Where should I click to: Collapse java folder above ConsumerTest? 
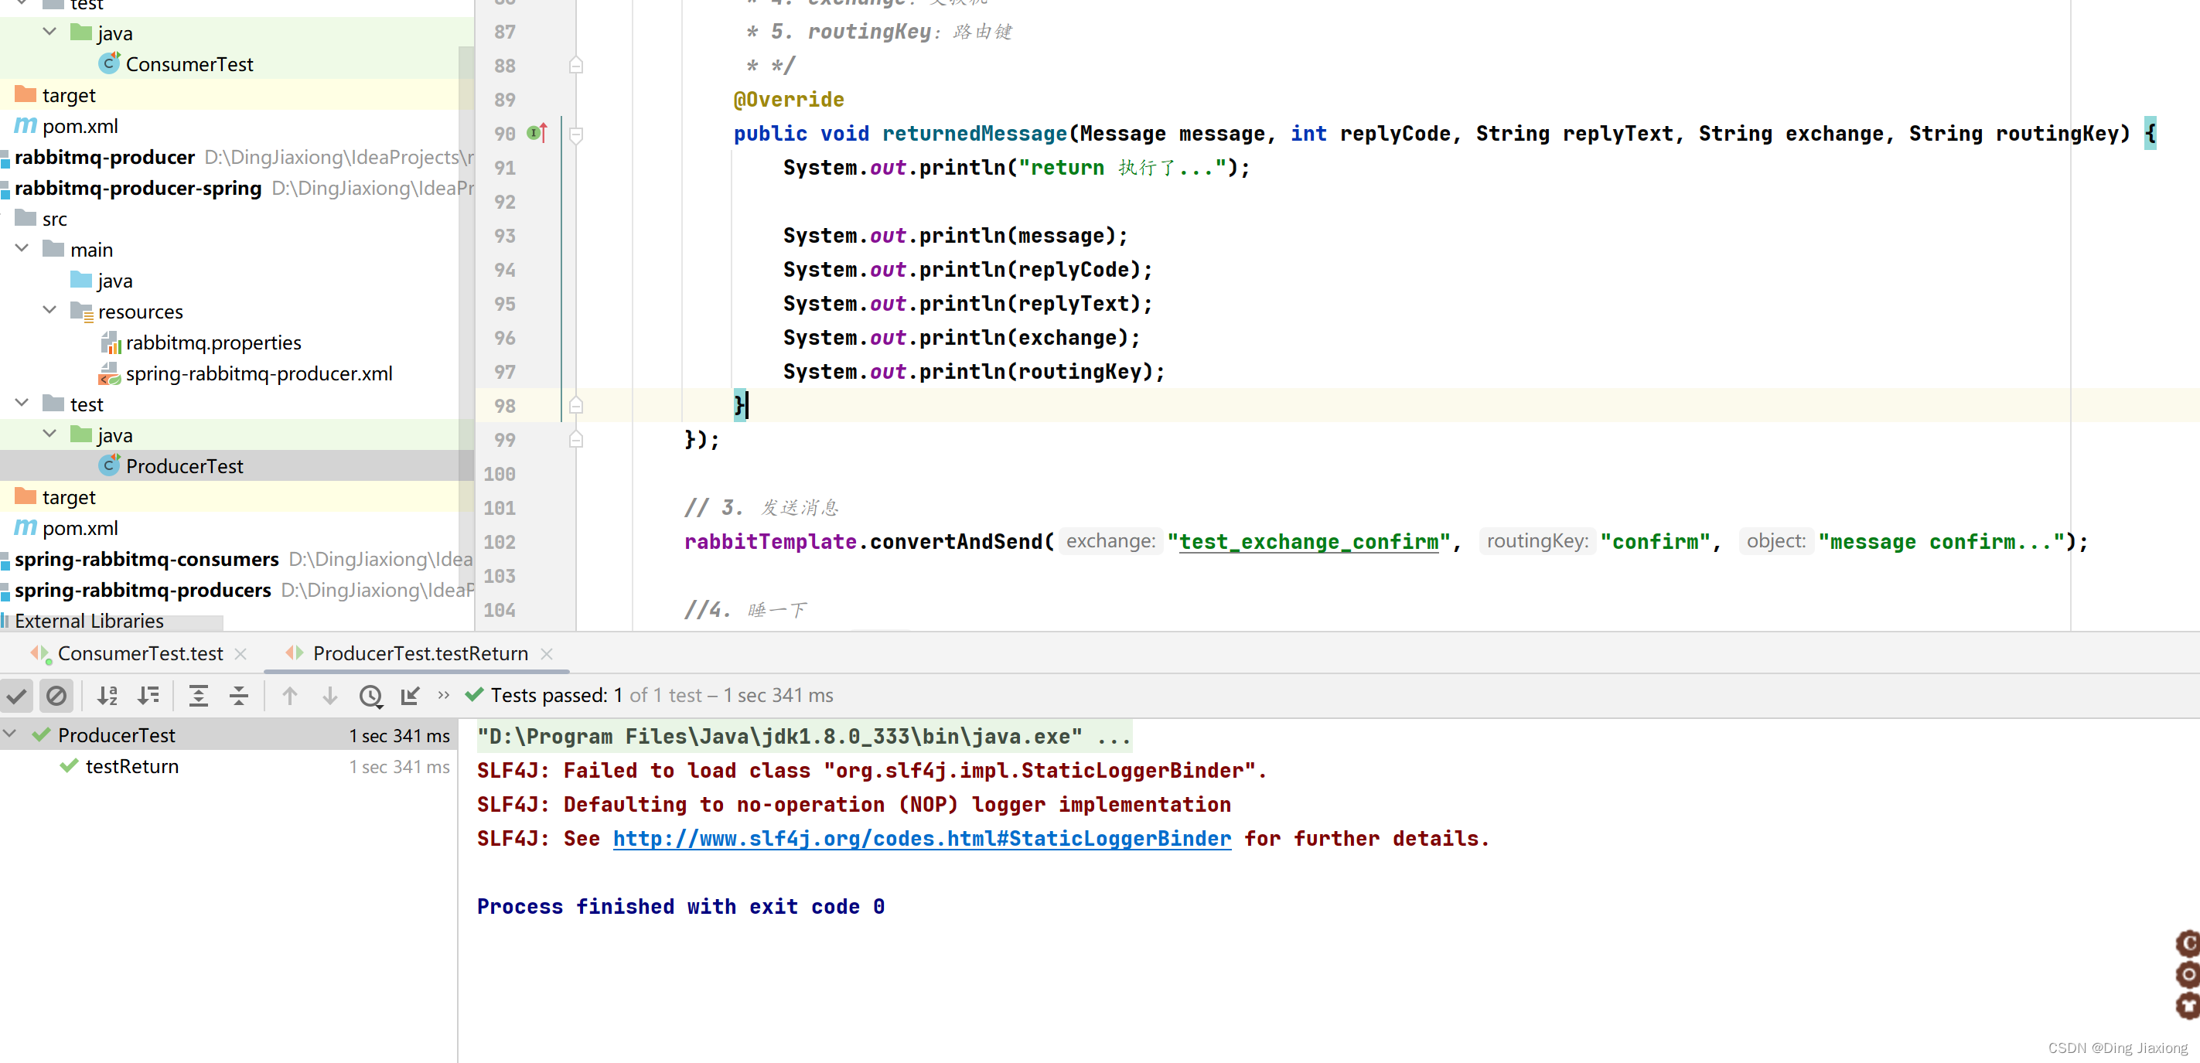pos(49,32)
